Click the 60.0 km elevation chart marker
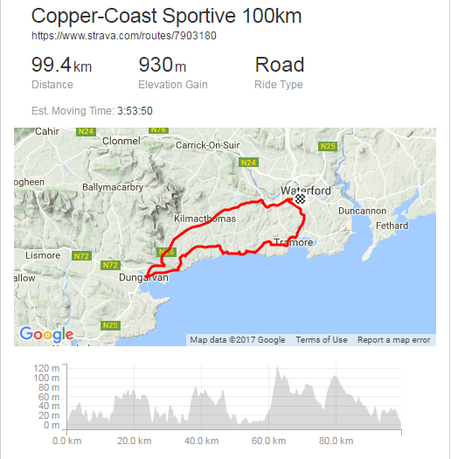Image resolution: width=451 pixels, height=459 pixels. click(268, 441)
